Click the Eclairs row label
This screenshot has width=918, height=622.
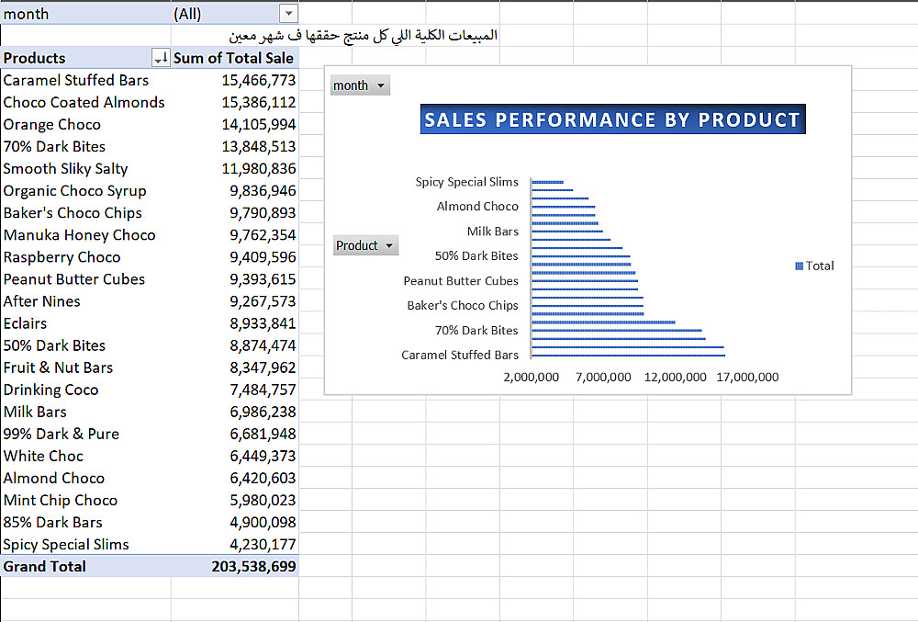pyautogui.click(x=25, y=323)
